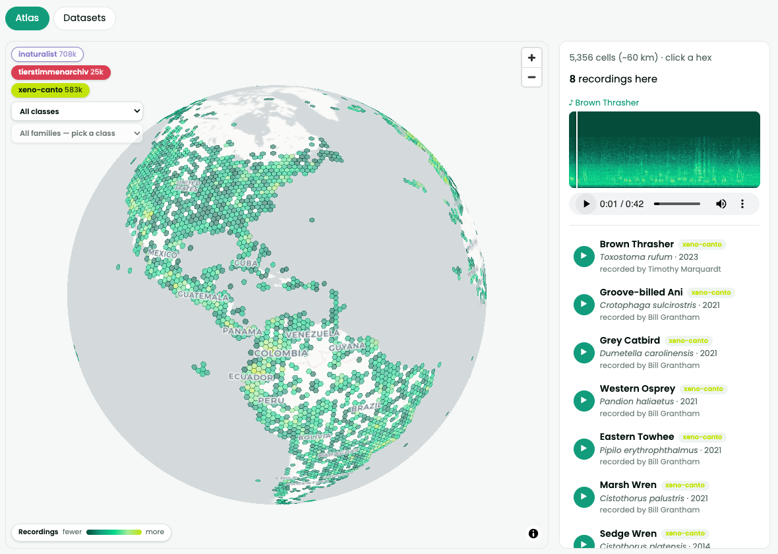Open the All families dropdown
The image size is (778, 554).
(x=77, y=133)
